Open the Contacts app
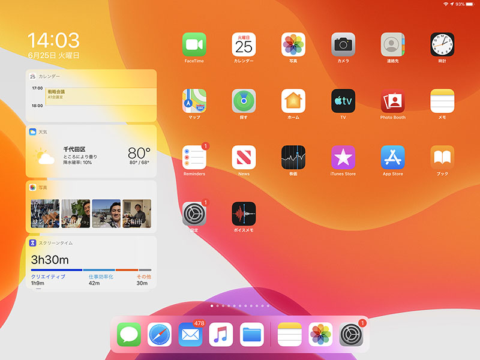The image size is (480, 360). (x=393, y=44)
